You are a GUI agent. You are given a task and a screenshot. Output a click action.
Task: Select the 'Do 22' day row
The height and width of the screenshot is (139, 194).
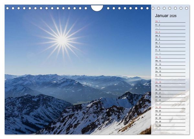[x=170, y=97]
